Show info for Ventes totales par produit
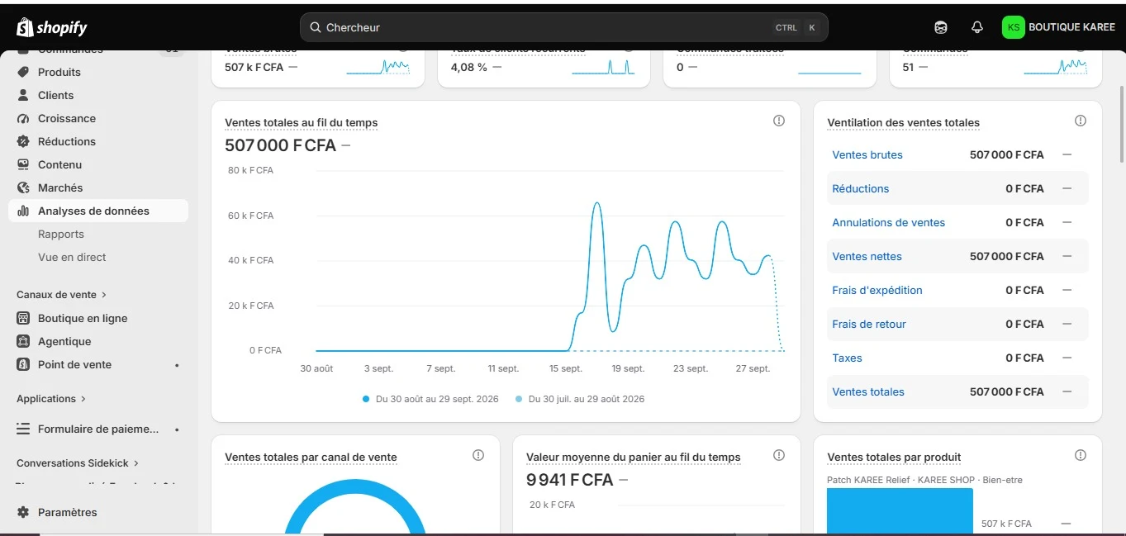The image size is (1126, 536). pos(1081,455)
